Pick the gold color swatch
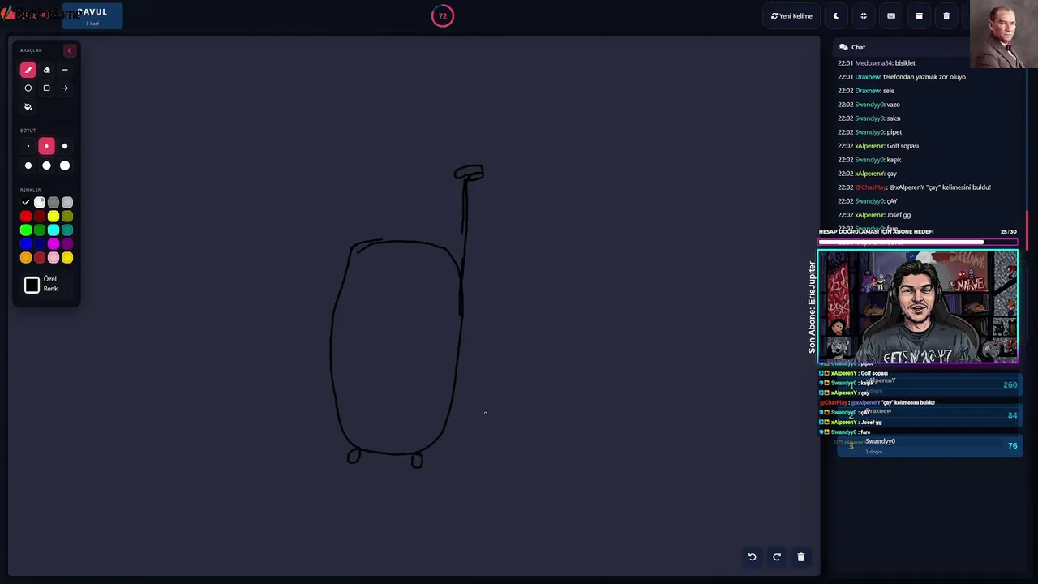Screen dimensions: 1038x584 (67, 257)
